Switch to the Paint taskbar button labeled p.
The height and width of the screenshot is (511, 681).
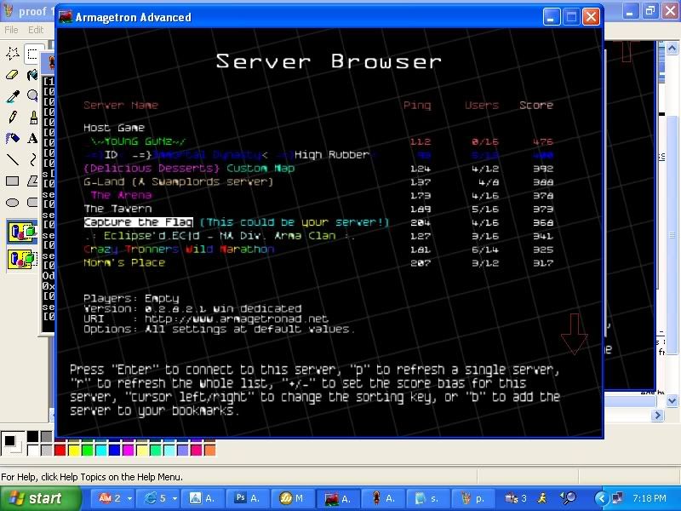pos(473,498)
